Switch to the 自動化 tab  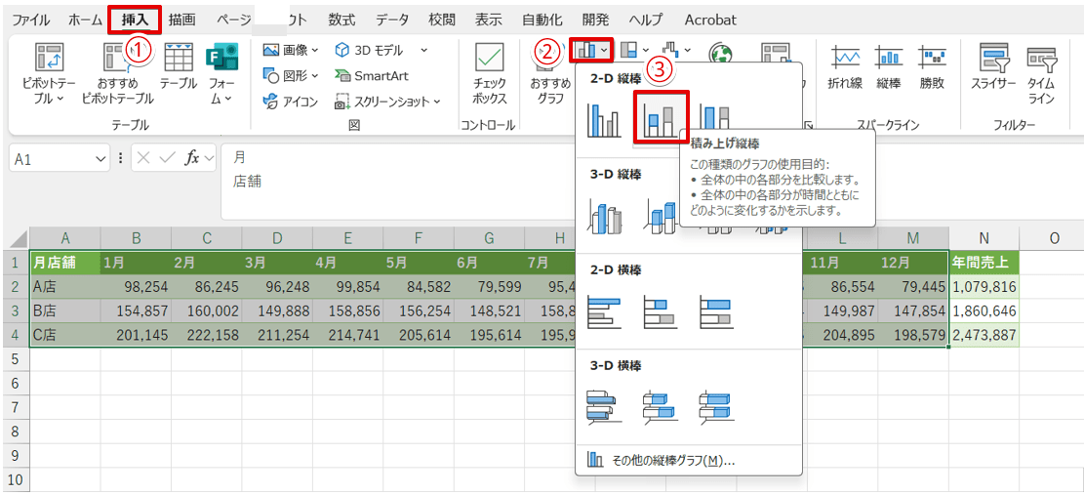click(x=542, y=20)
